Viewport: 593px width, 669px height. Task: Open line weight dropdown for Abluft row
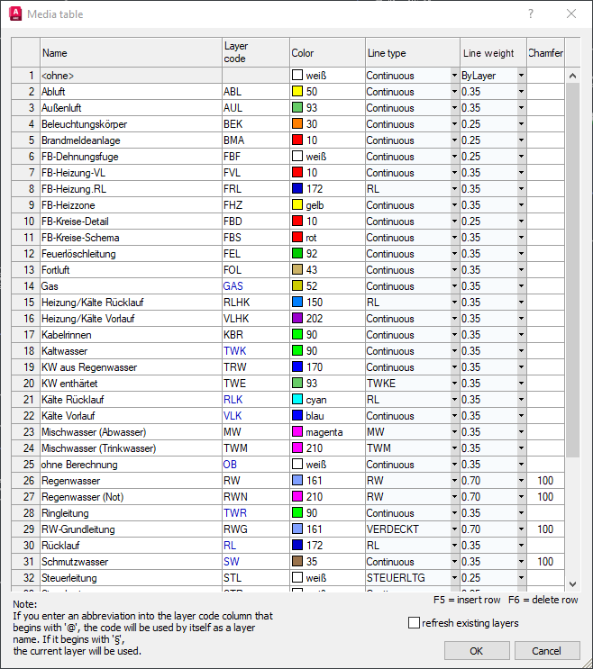tap(521, 92)
